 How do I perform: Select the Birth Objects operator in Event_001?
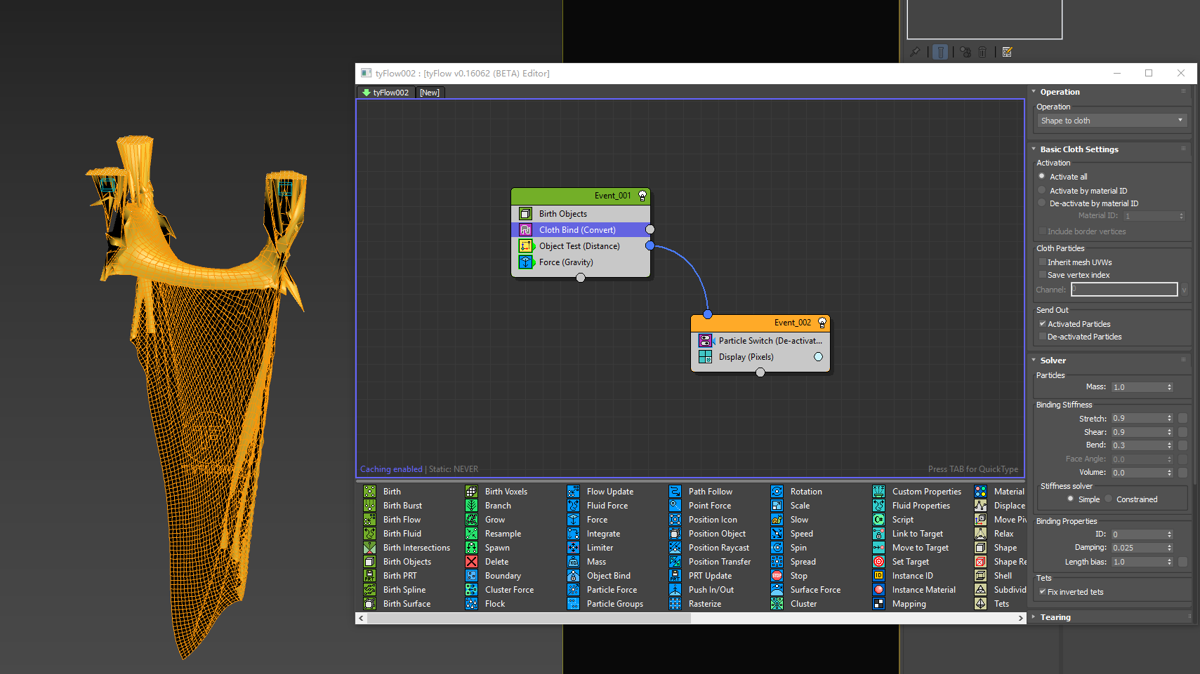click(581, 214)
